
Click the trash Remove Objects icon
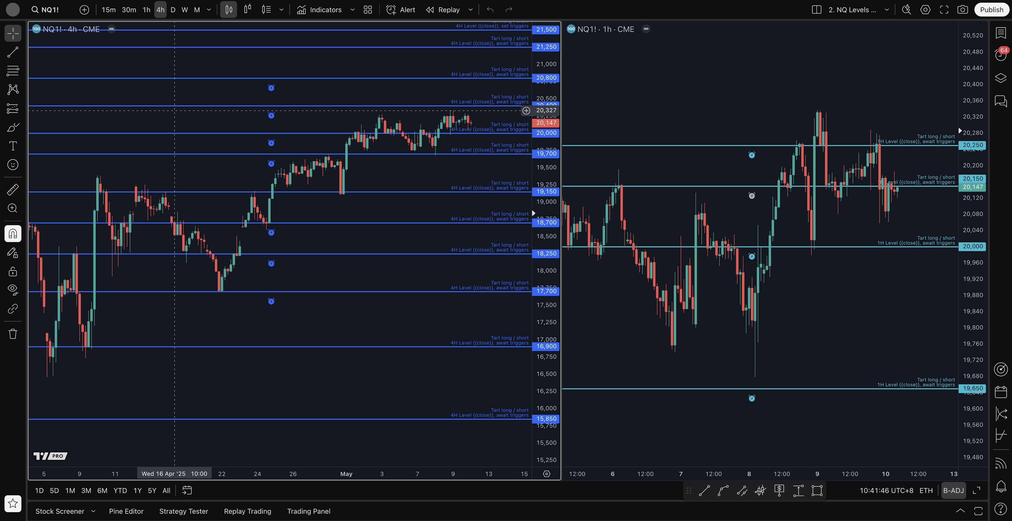13,334
